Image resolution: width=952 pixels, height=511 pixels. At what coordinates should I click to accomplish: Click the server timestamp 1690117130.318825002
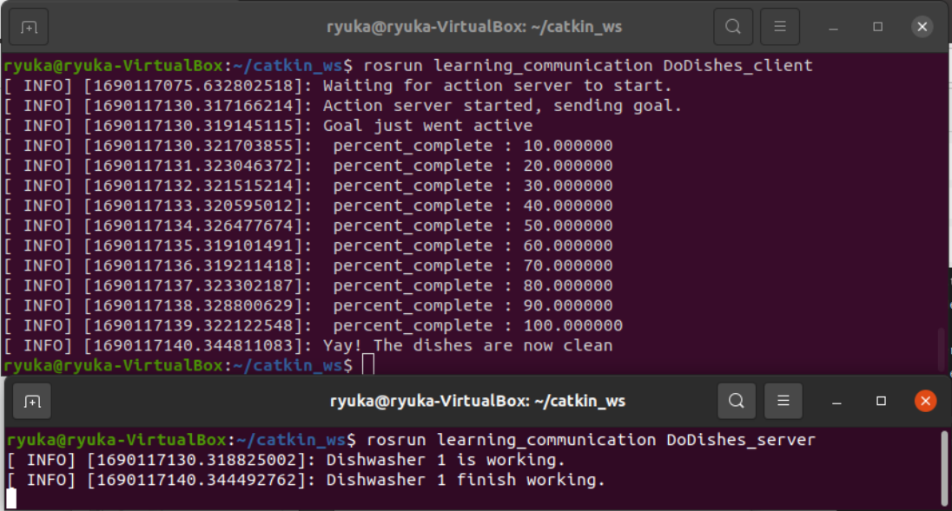click(196, 460)
